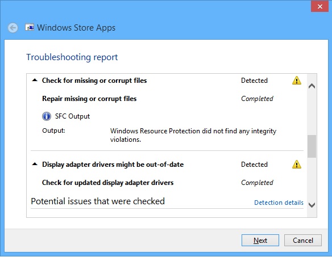The width and height of the screenshot is (332, 257).
Task: Select Repair missing or corrupt files row
Action: pos(157,99)
